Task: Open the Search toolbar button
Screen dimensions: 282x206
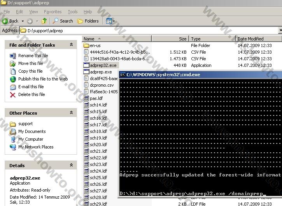Action: [63, 21]
